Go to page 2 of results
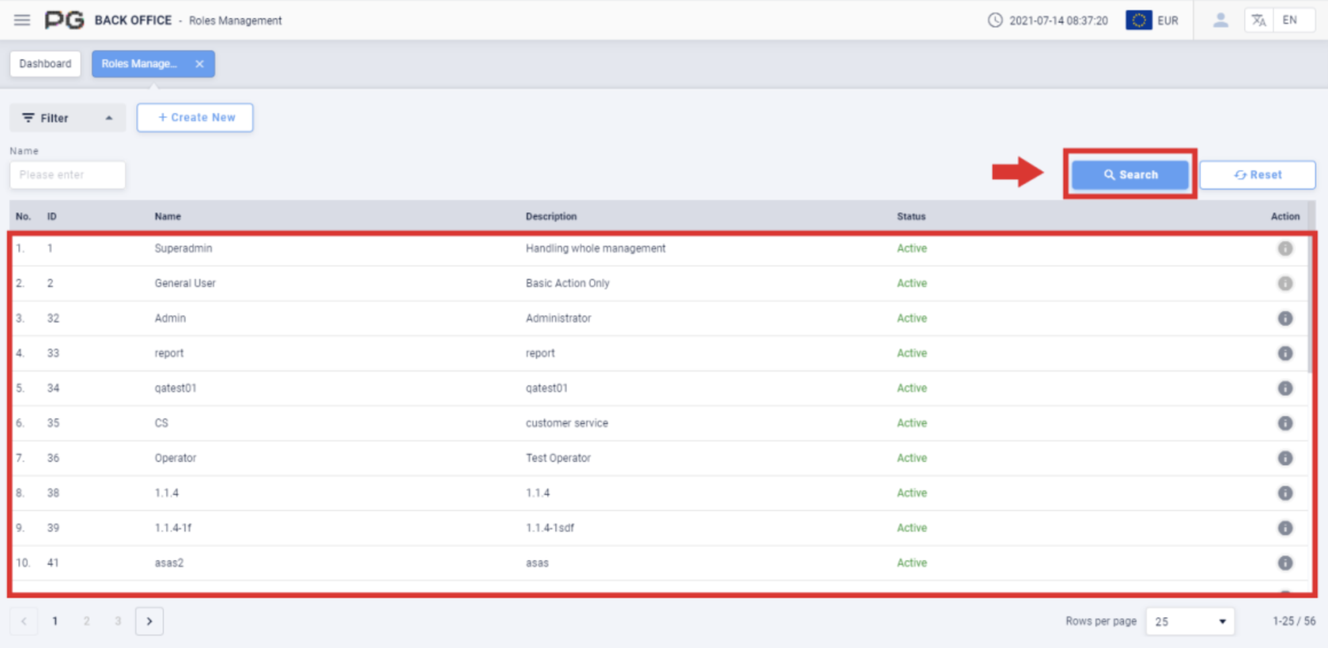Viewport: 1328px width, 648px height. [86, 620]
